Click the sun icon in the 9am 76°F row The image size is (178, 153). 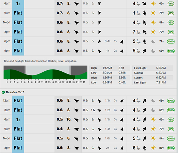click(x=153, y=13)
